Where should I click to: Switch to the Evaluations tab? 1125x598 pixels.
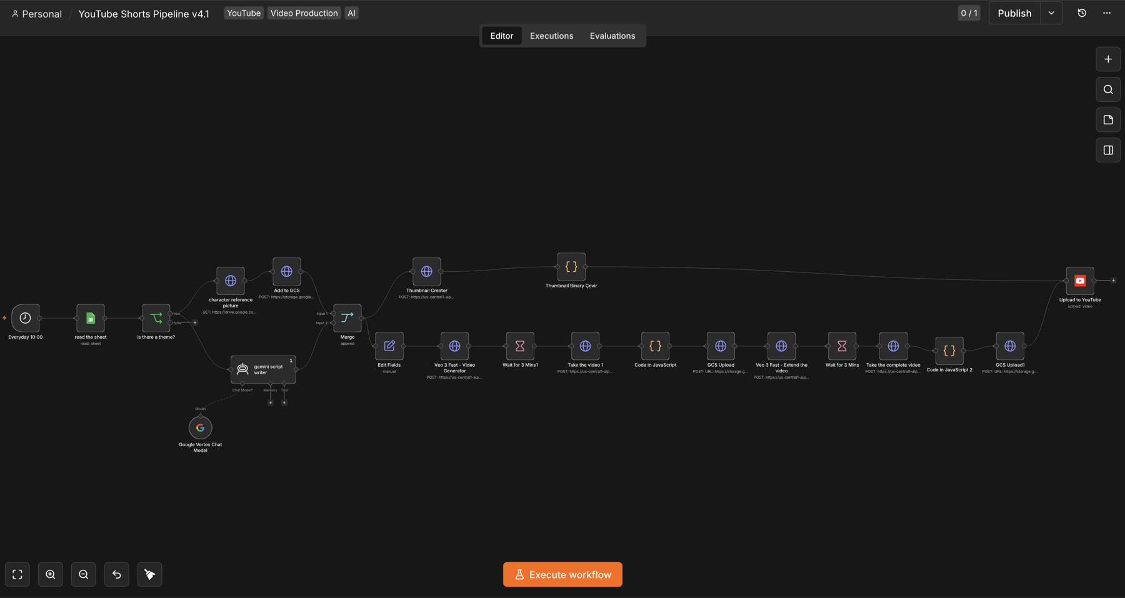pos(612,36)
